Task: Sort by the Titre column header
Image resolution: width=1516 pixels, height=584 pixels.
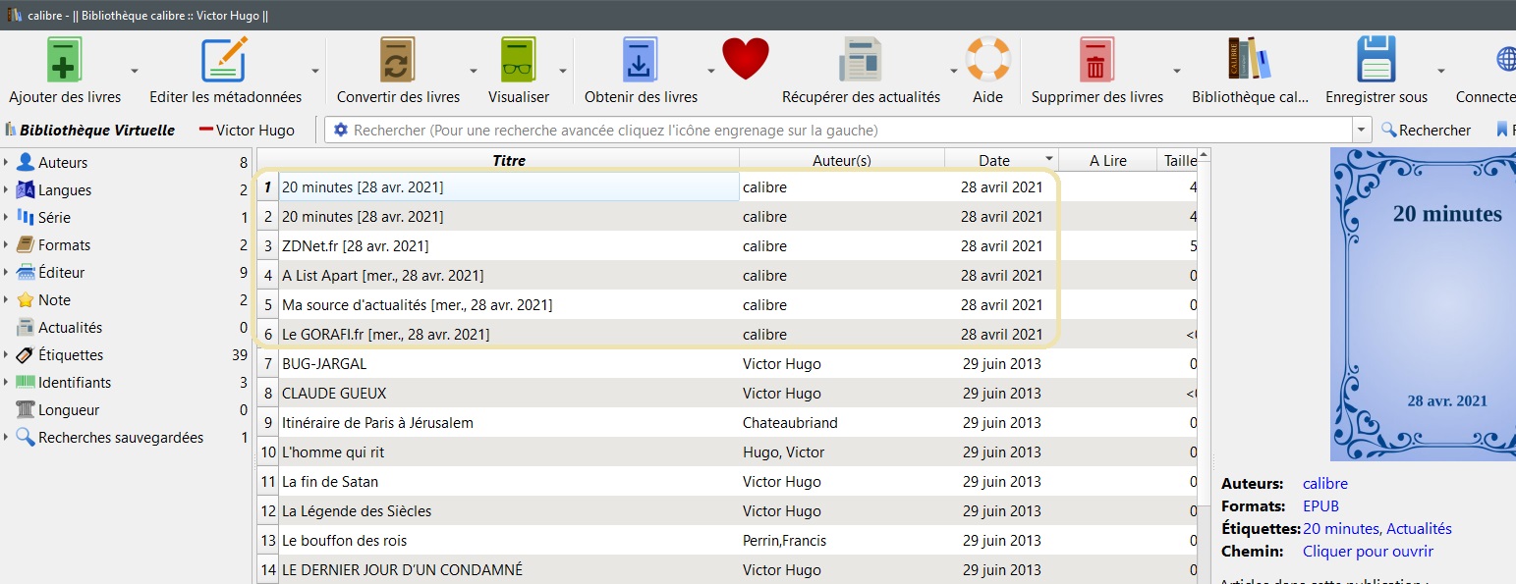Action: 509,160
